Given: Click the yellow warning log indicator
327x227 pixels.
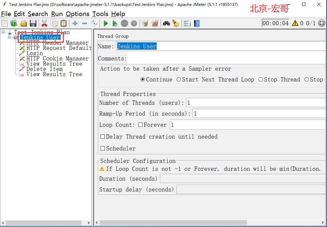Looking at the screenshot, I should 295,23.
